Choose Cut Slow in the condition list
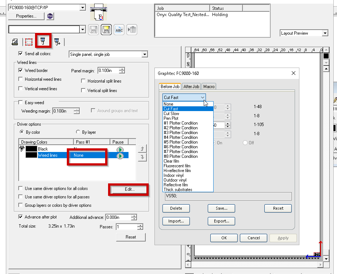337x274 pixels. 188,114
